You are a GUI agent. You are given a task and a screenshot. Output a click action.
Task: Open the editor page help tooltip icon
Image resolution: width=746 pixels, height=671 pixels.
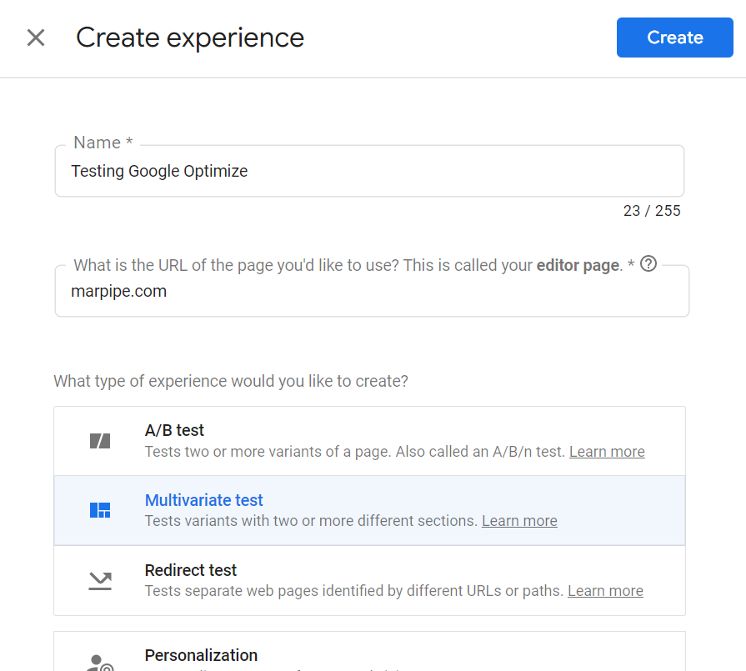648,263
